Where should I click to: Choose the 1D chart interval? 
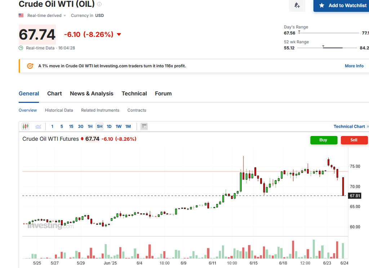(109, 127)
